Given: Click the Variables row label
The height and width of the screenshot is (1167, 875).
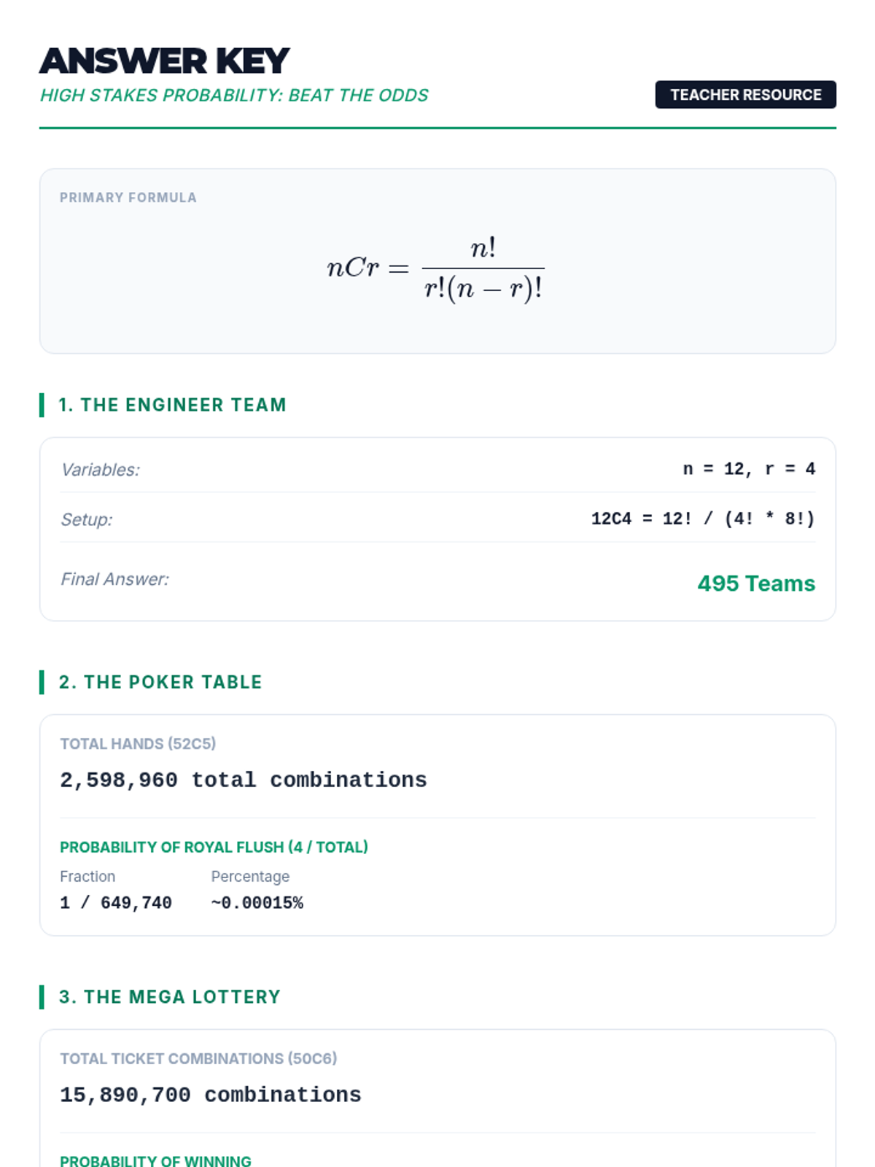Looking at the screenshot, I should (x=100, y=470).
